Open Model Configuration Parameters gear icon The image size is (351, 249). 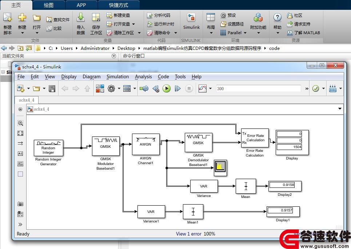tap(111, 88)
